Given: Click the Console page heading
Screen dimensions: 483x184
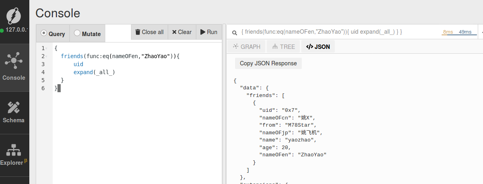Looking at the screenshot, I should (x=58, y=13).
